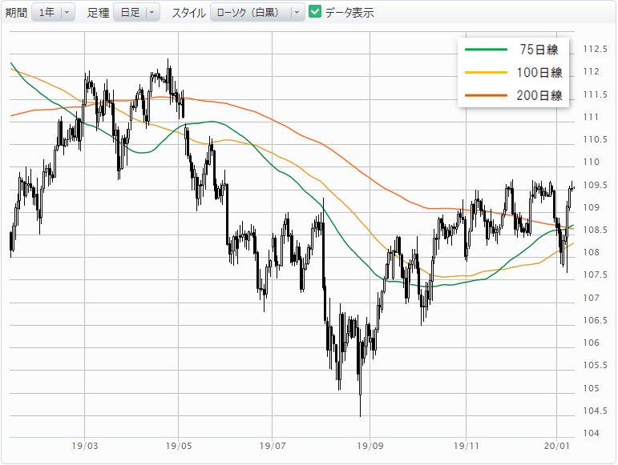Click the yellow 100日線 legend swatch
This screenshot has width=618, height=465.
pyautogui.click(x=486, y=72)
